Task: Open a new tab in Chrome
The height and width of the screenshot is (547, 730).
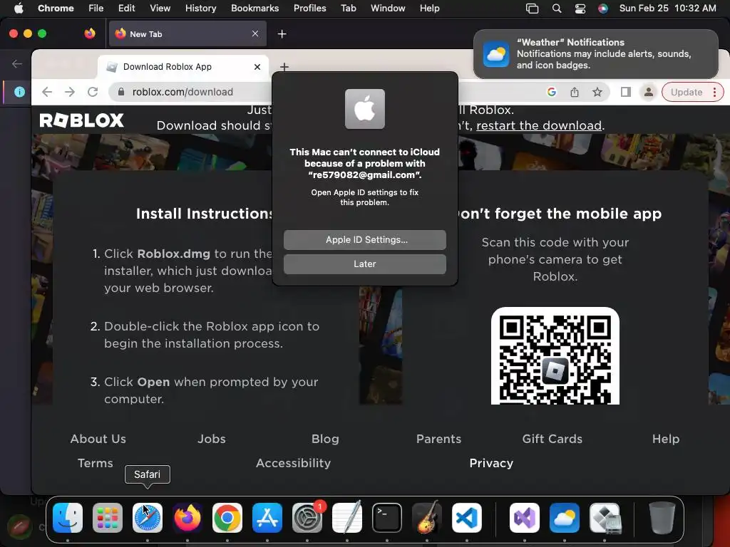Action: coord(284,67)
